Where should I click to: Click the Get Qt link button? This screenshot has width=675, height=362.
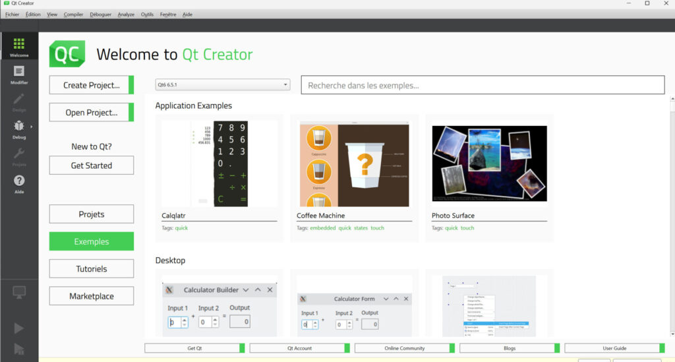[194, 347]
